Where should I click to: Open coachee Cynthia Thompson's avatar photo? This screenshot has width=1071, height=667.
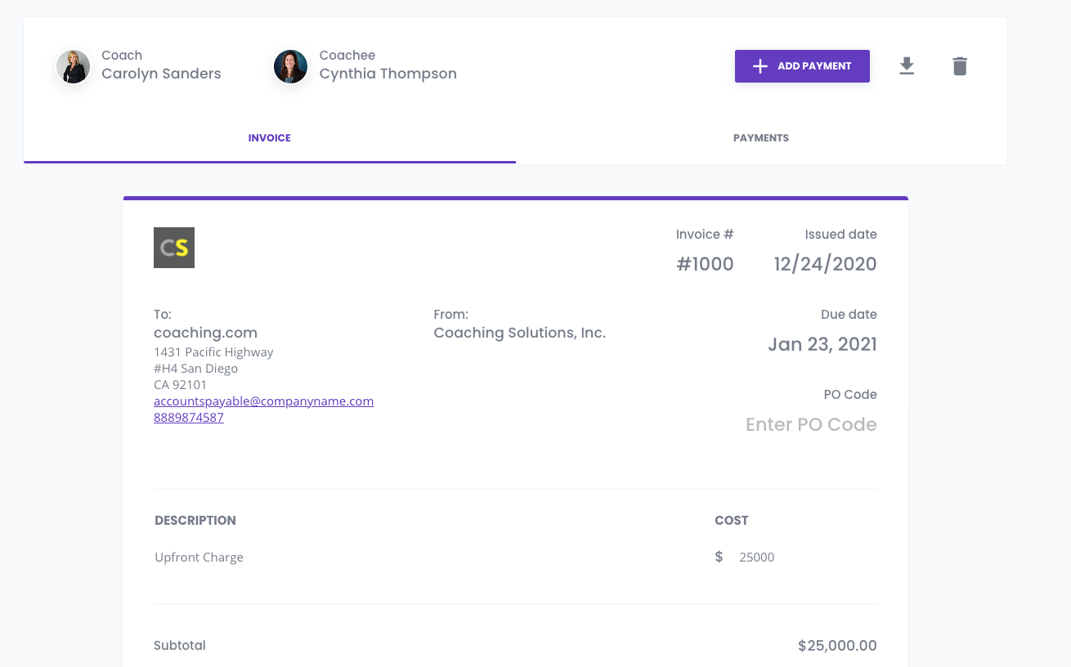(x=290, y=66)
